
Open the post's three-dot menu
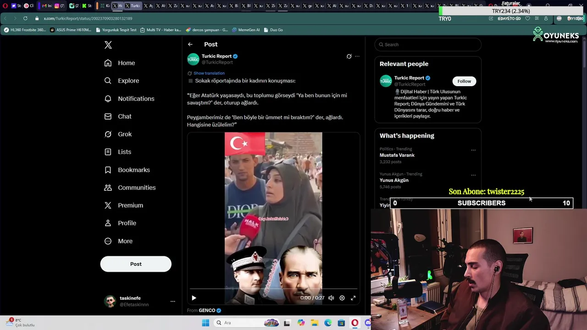coord(357,56)
